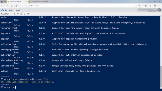Click resource-graph version 0.1.8
The width and height of the screenshot is (162, 91).
[42, 28]
